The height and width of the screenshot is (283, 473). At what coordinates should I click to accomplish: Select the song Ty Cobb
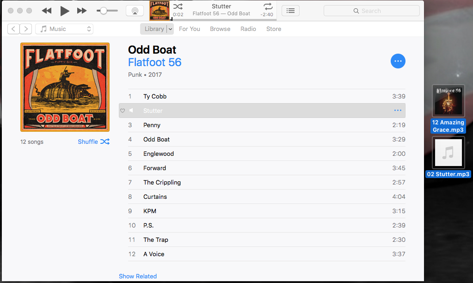pyautogui.click(x=267, y=96)
